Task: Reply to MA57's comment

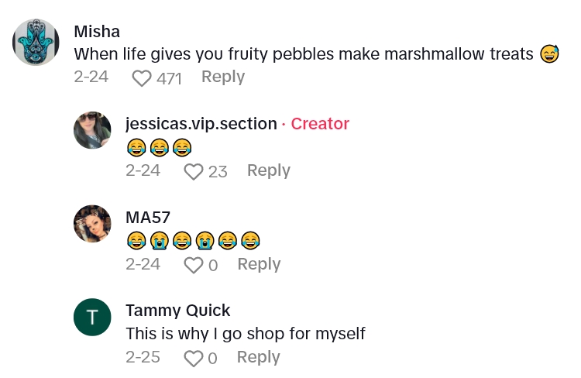Action: pyautogui.click(x=259, y=264)
